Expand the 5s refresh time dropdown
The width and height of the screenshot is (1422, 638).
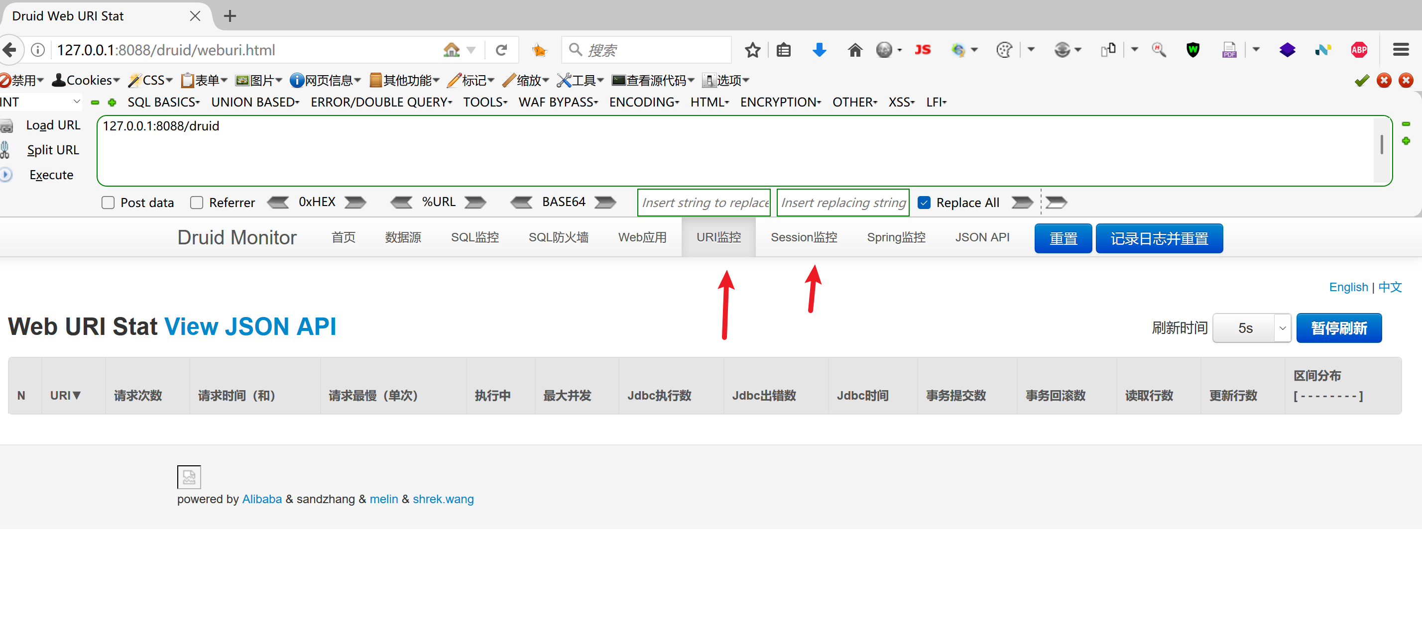coord(1251,328)
